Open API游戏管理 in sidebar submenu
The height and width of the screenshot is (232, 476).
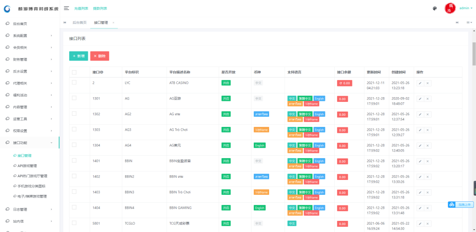coord(33,166)
